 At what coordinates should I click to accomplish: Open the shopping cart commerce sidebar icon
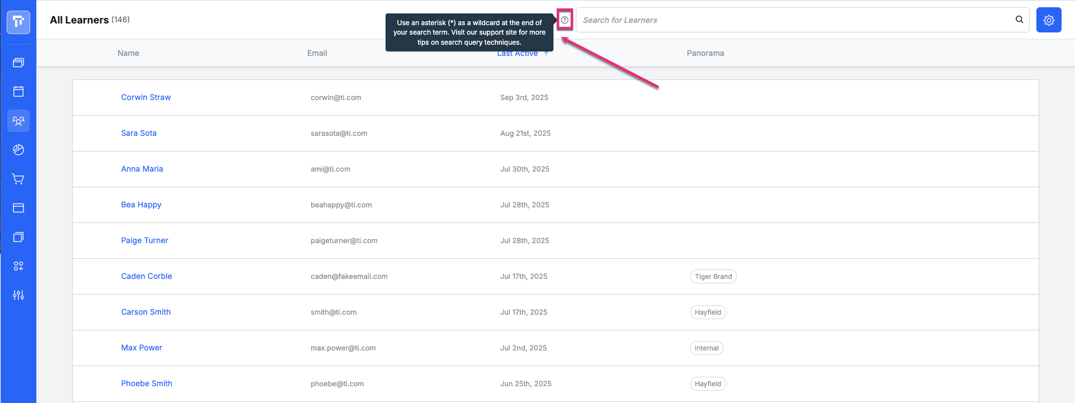pyautogui.click(x=18, y=179)
